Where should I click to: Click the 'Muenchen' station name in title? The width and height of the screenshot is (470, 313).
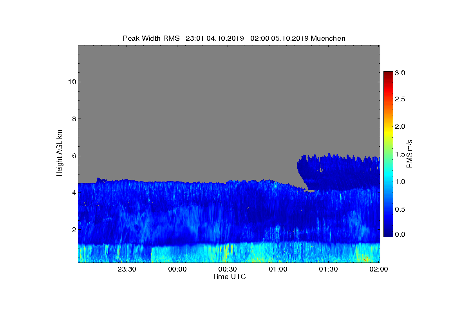click(328, 38)
